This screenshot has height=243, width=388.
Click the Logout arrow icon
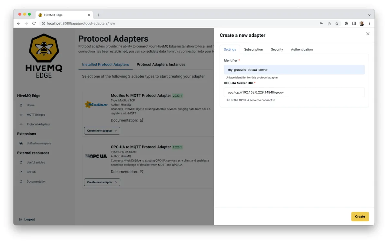(x=21, y=219)
